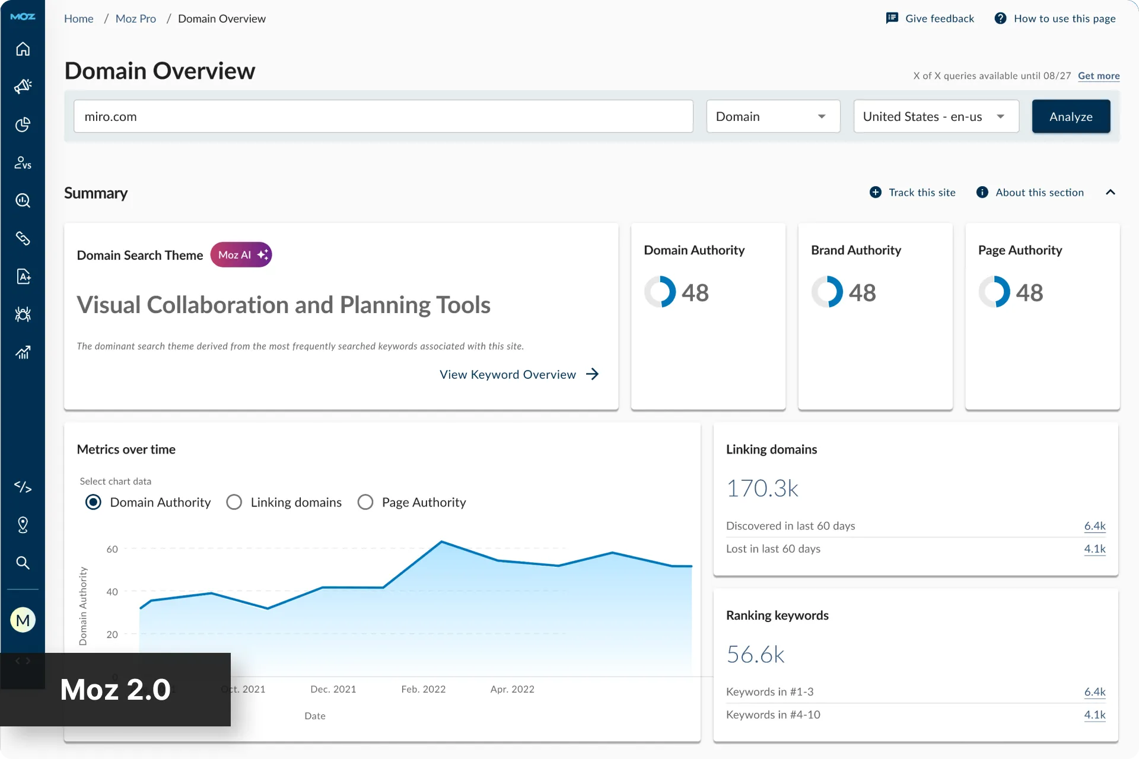
Task: Open the link explorer chain icon
Action: [23, 238]
